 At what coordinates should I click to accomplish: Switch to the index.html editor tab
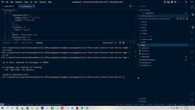8,6
